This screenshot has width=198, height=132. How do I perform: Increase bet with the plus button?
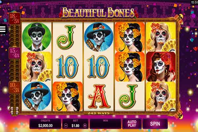tap(85, 125)
